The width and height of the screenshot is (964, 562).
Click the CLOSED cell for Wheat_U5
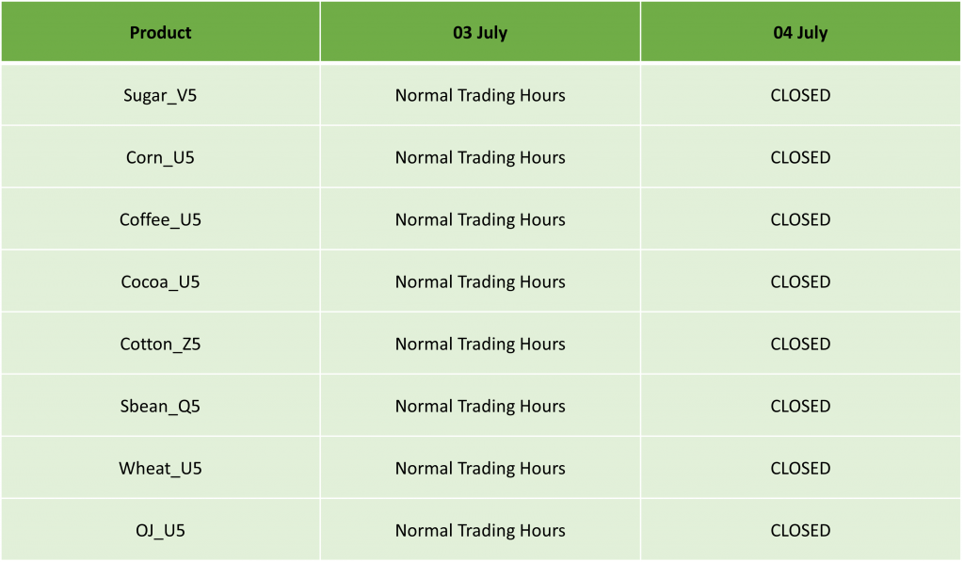click(x=800, y=468)
